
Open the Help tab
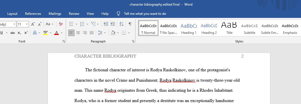(105, 14)
